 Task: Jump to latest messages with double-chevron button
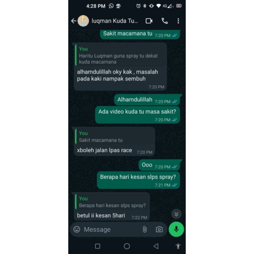pos(177,214)
